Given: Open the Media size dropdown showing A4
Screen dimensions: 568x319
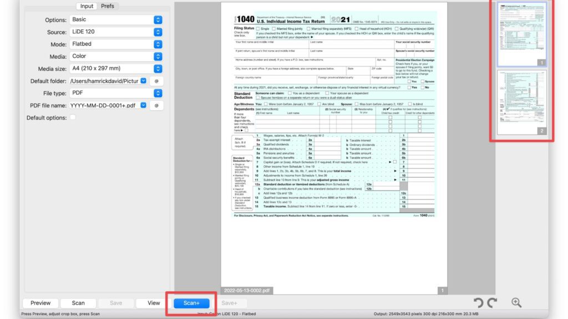Looking at the screenshot, I should click(116, 68).
